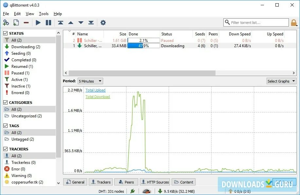Viewport: 300px width, 195px height.
Task: Click the red Delete torrent icon
Action: 26,23
